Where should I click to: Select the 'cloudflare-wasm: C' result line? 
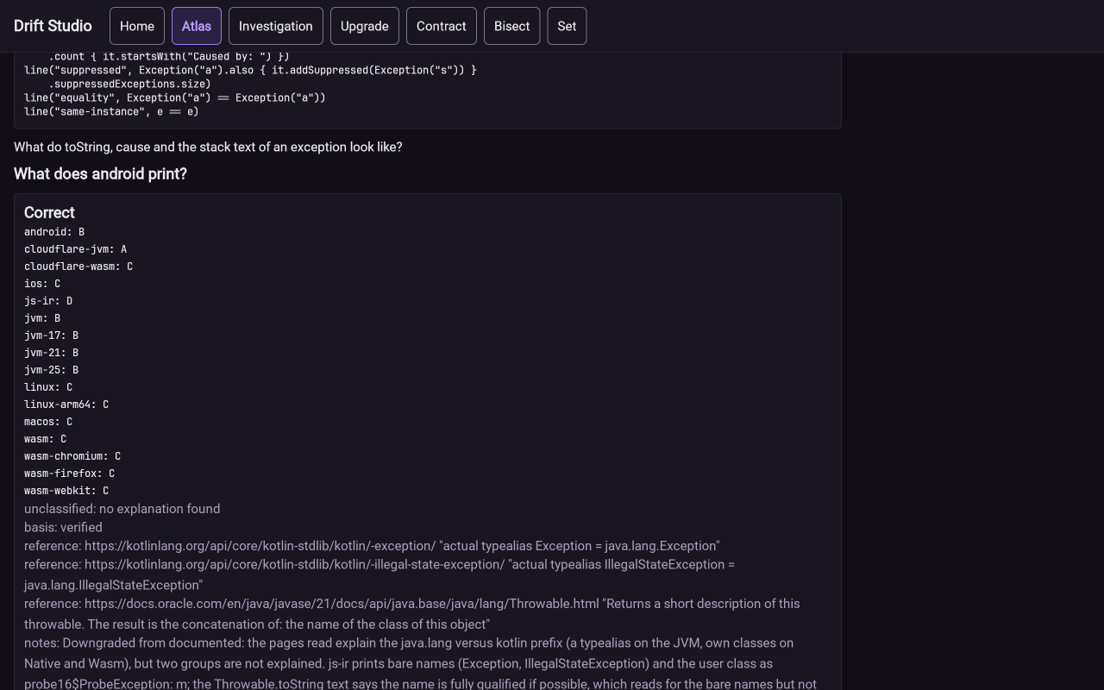78,267
